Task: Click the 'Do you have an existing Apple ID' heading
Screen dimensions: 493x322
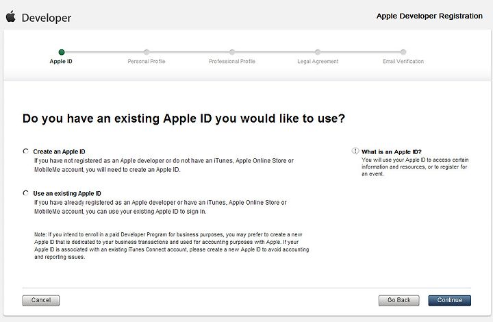Action: pos(184,119)
